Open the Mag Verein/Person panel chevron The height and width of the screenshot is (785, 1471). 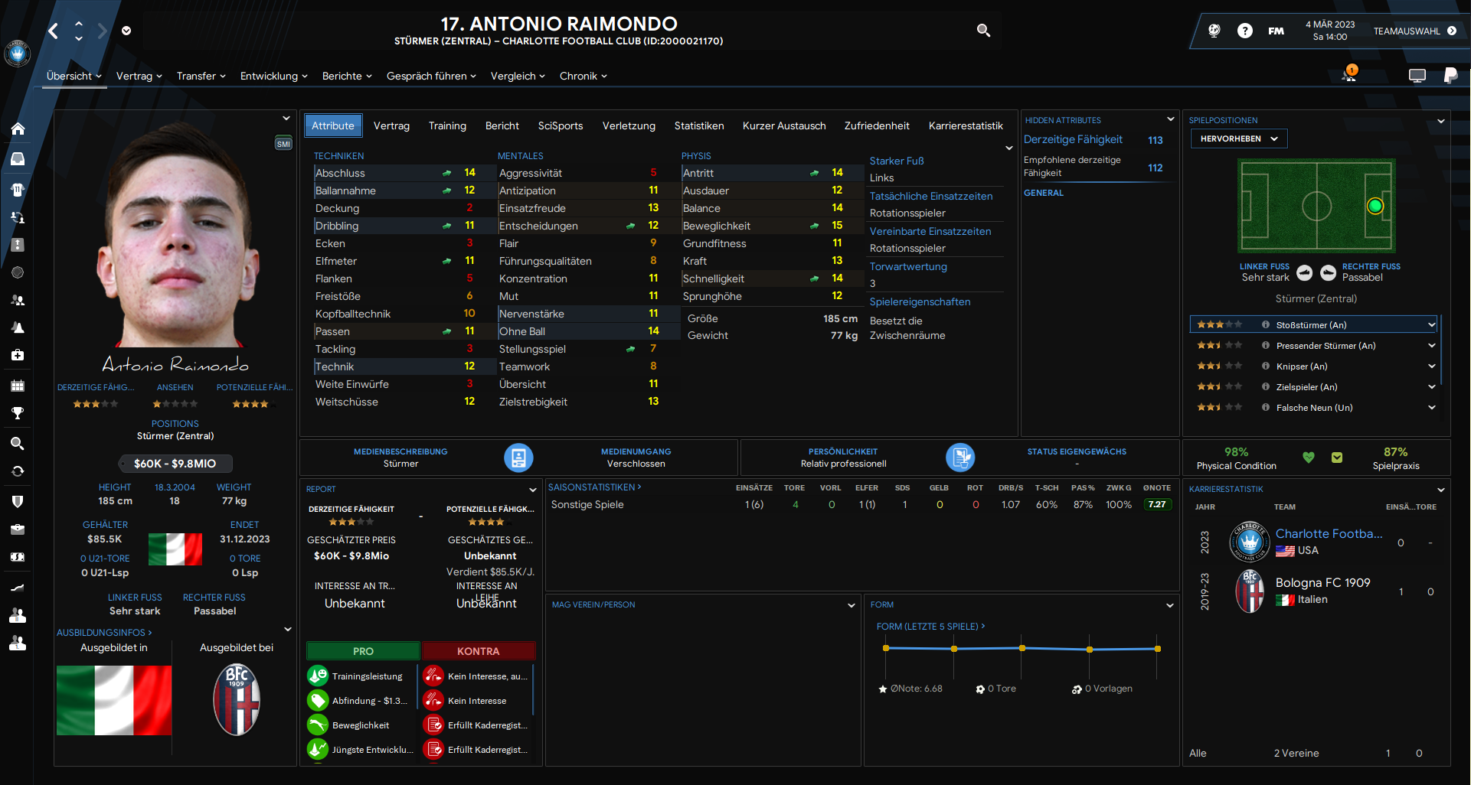pos(852,605)
